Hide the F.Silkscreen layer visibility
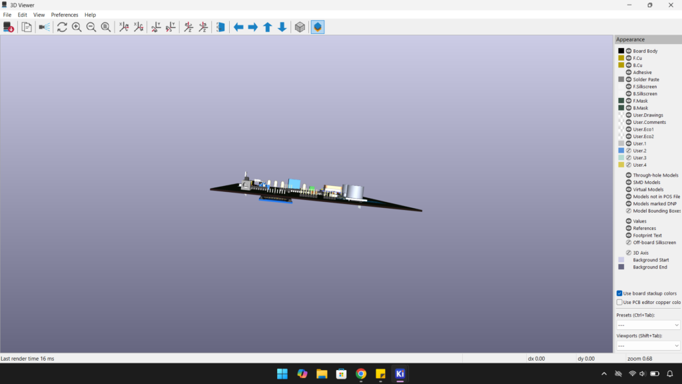The image size is (682, 384). (x=629, y=87)
